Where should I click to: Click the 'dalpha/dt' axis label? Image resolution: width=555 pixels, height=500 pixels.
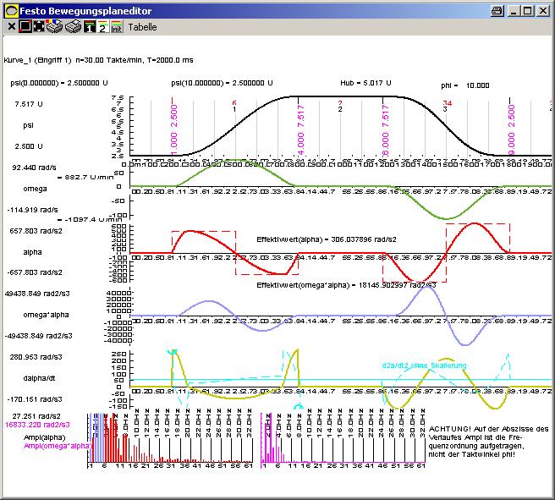pos(39,378)
